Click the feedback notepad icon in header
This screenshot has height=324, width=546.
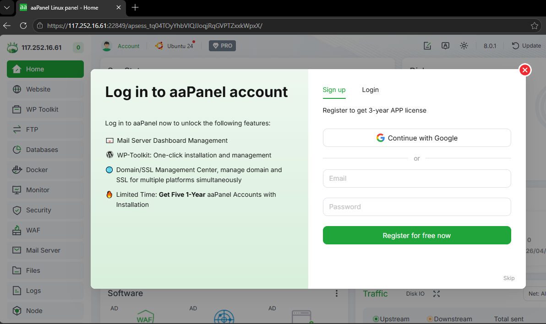pyautogui.click(x=427, y=46)
